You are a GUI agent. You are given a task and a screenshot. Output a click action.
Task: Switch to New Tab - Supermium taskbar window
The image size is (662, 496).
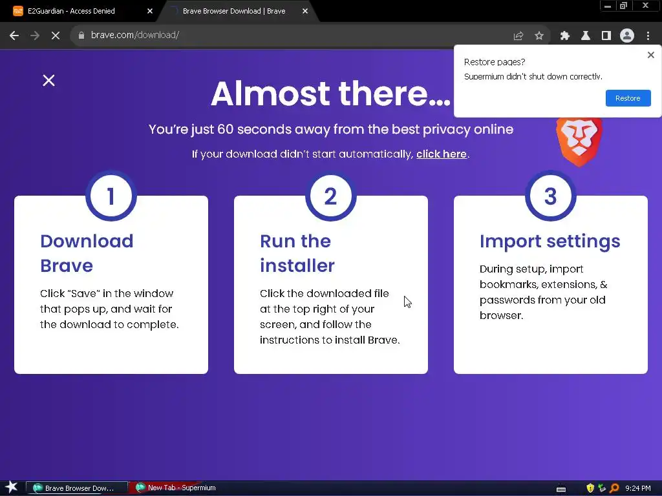175,488
